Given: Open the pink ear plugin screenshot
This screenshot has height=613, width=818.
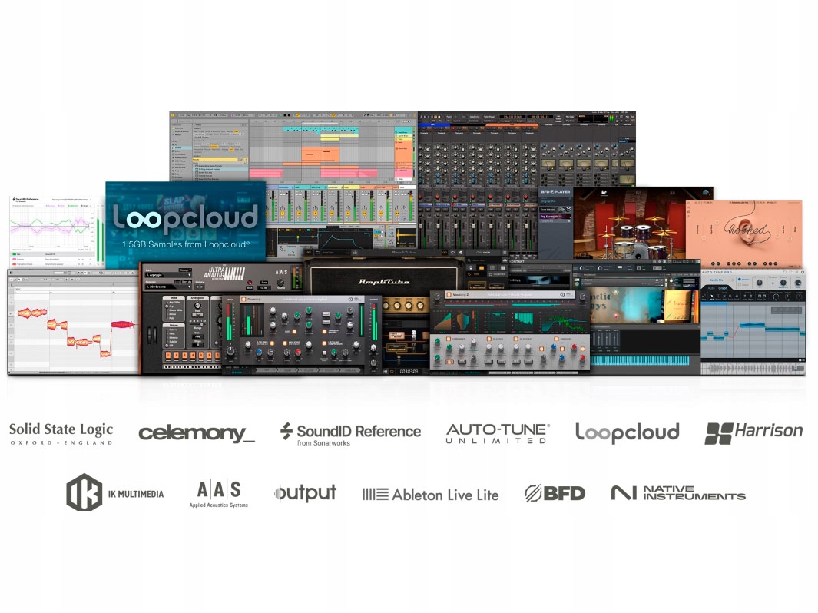Looking at the screenshot, I should [x=744, y=234].
